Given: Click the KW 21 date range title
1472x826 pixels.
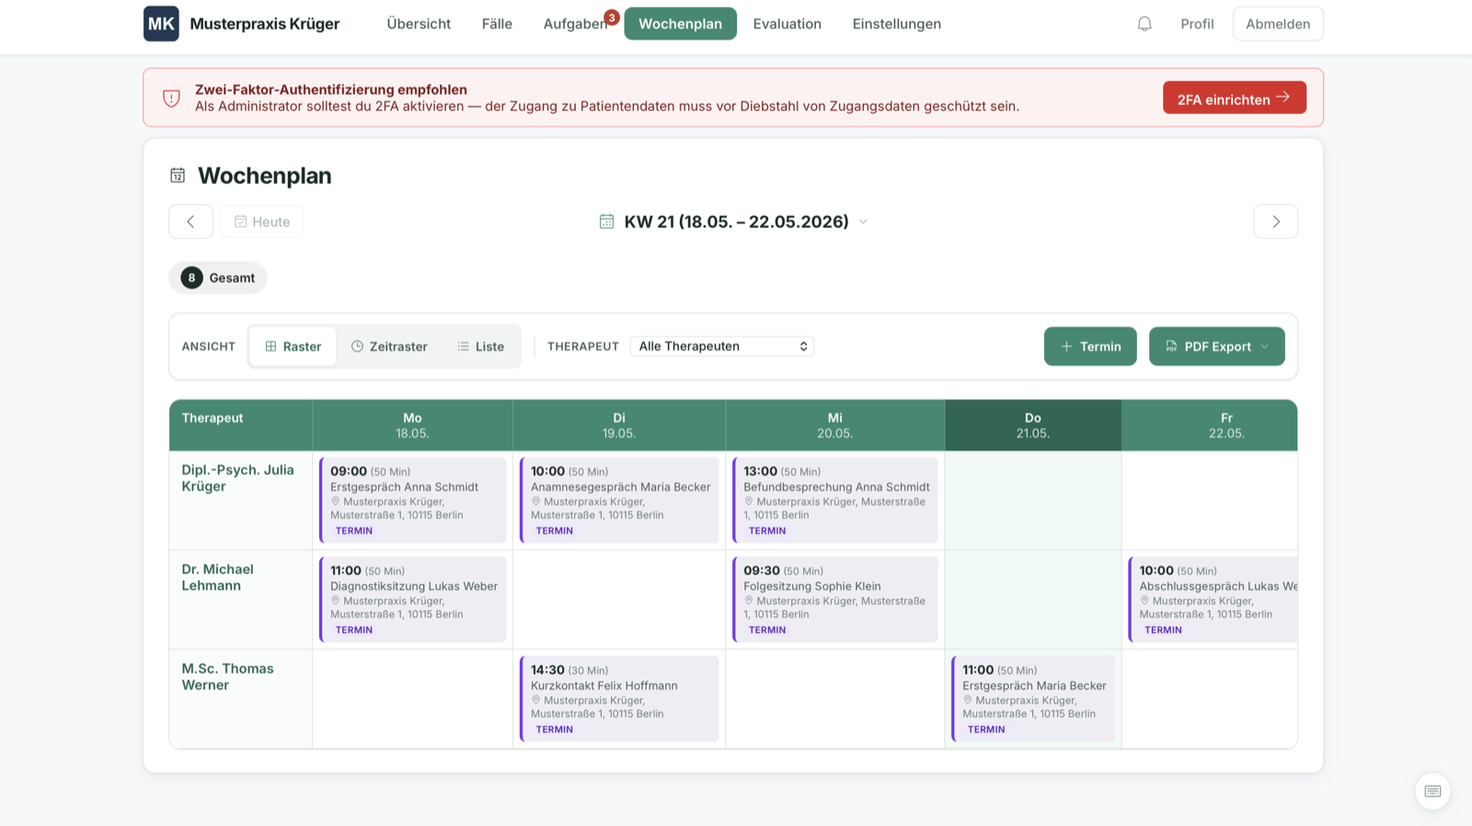Looking at the screenshot, I should click(736, 222).
